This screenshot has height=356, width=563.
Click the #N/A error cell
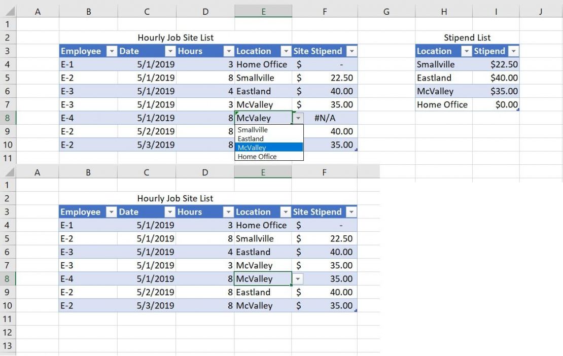325,118
